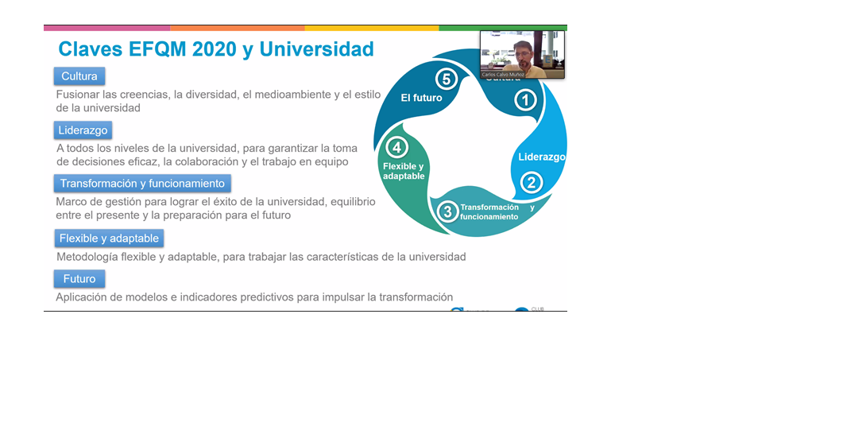The height and width of the screenshot is (446, 843).
Task: Click the Liderazgo text in the circular diagram
Action: (542, 157)
